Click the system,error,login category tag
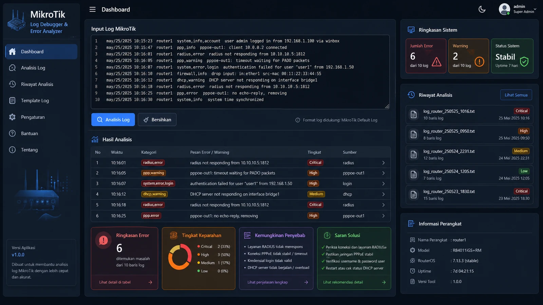The height and width of the screenshot is (305, 543). pyautogui.click(x=158, y=183)
